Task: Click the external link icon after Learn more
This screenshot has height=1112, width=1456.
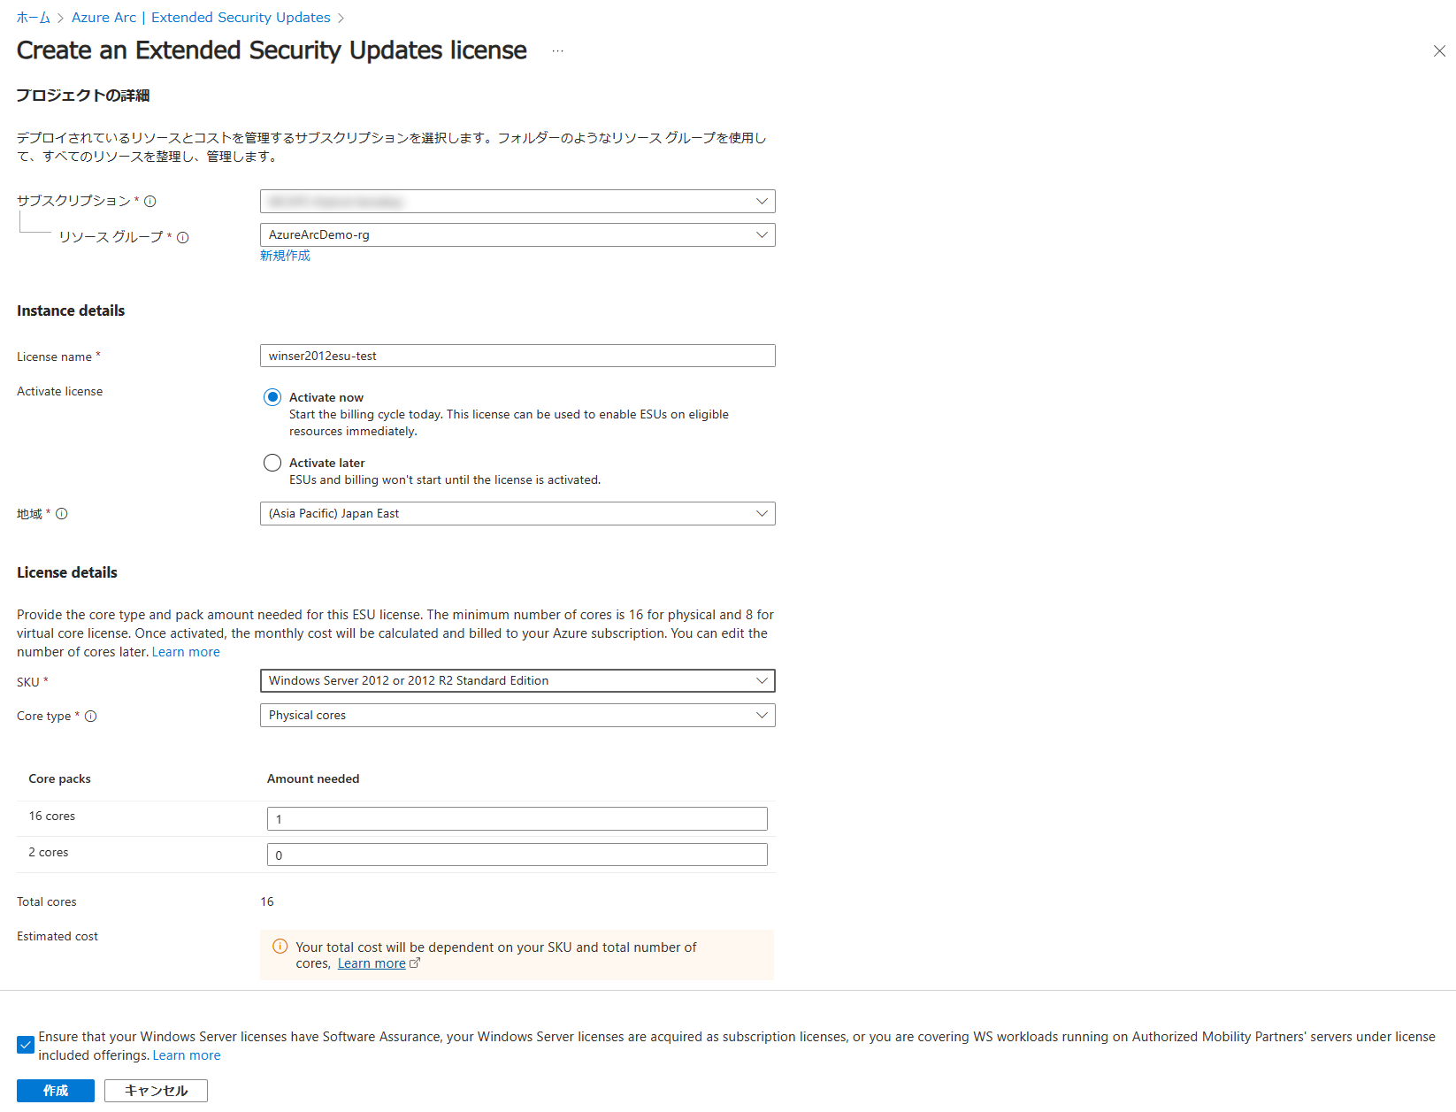Action: pos(415,962)
